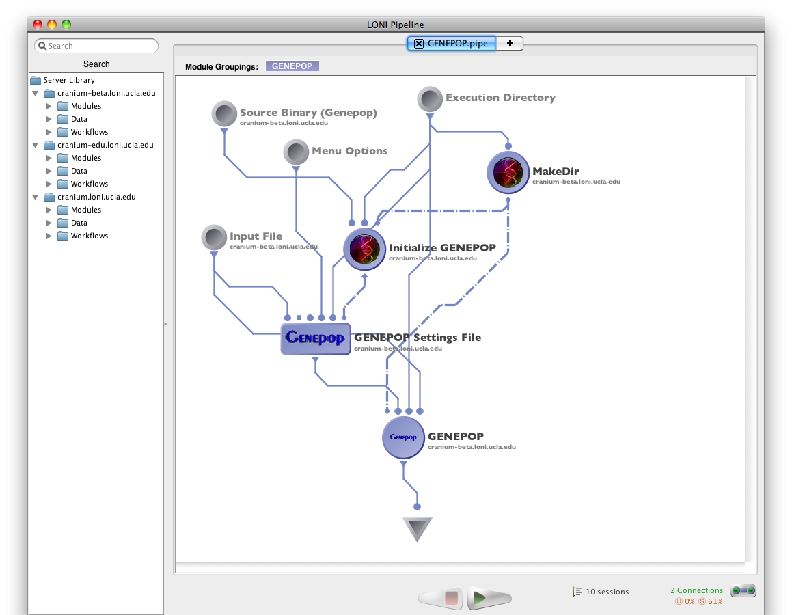The image size is (792, 615).
Task: Close the GENEPOP.pipe tab with X
Action: click(x=419, y=43)
